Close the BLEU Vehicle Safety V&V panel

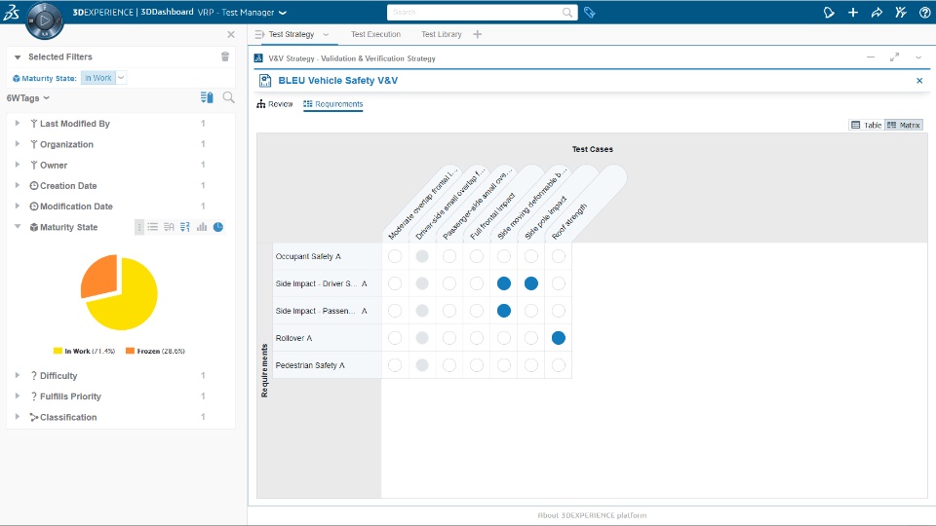point(919,81)
